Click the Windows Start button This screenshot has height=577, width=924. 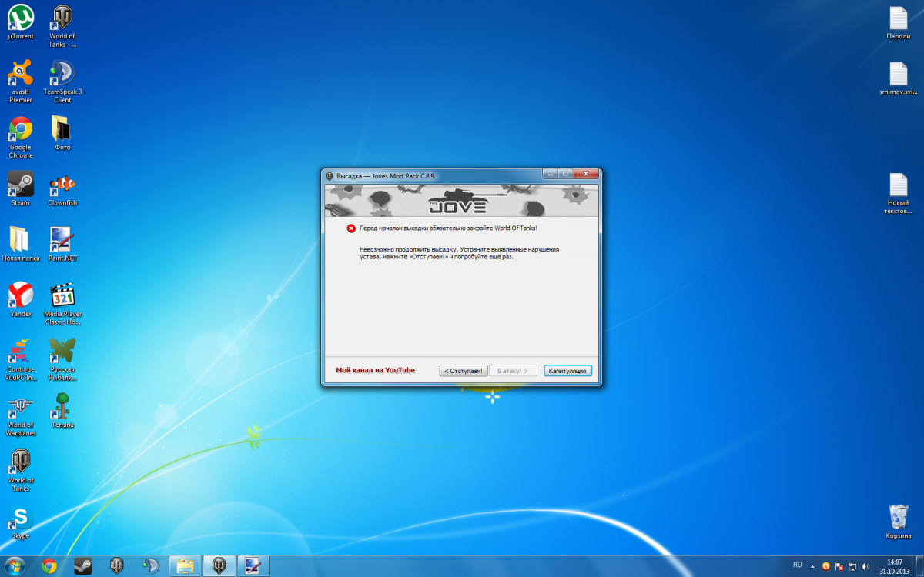(x=14, y=566)
